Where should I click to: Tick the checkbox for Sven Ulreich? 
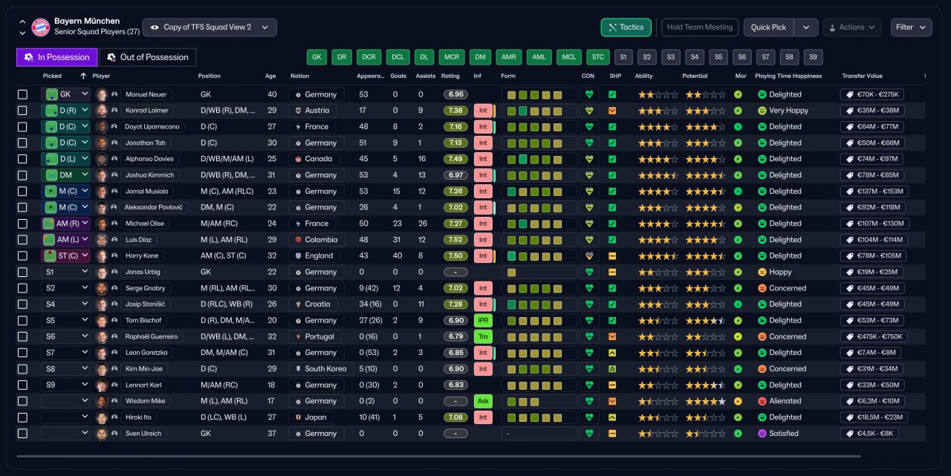[22, 434]
